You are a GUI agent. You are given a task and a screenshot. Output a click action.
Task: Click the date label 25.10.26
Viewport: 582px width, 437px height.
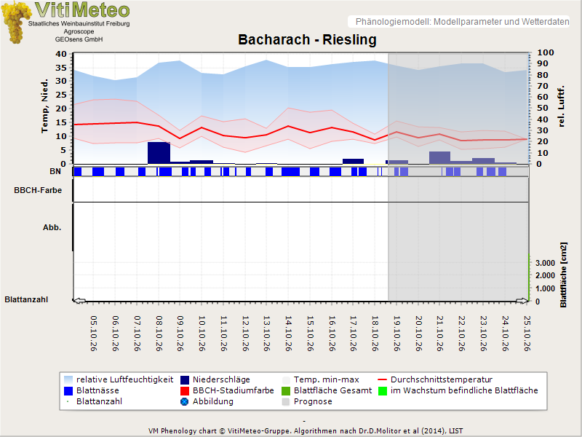tap(527, 334)
